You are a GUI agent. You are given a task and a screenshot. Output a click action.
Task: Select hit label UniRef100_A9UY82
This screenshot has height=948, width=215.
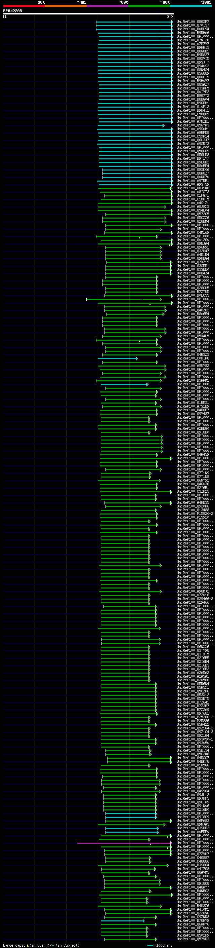193,366
